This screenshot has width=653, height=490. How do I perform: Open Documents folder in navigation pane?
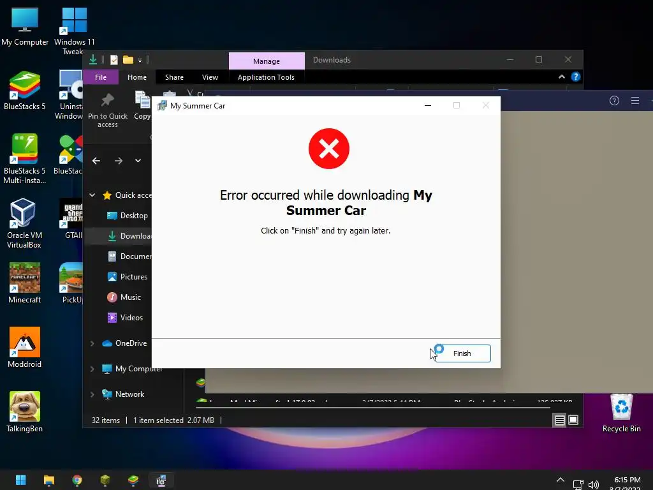click(129, 256)
